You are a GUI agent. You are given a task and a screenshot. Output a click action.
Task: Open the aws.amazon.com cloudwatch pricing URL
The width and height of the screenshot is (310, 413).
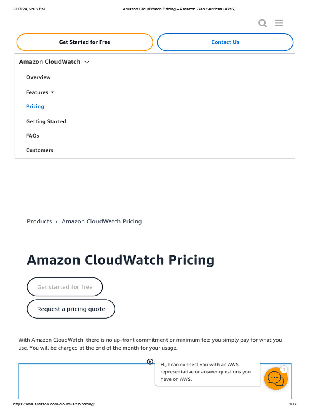(54, 404)
